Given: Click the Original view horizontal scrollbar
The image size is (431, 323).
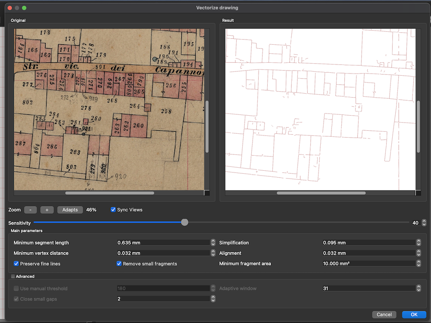Looking at the screenshot, I should pos(109,193).
